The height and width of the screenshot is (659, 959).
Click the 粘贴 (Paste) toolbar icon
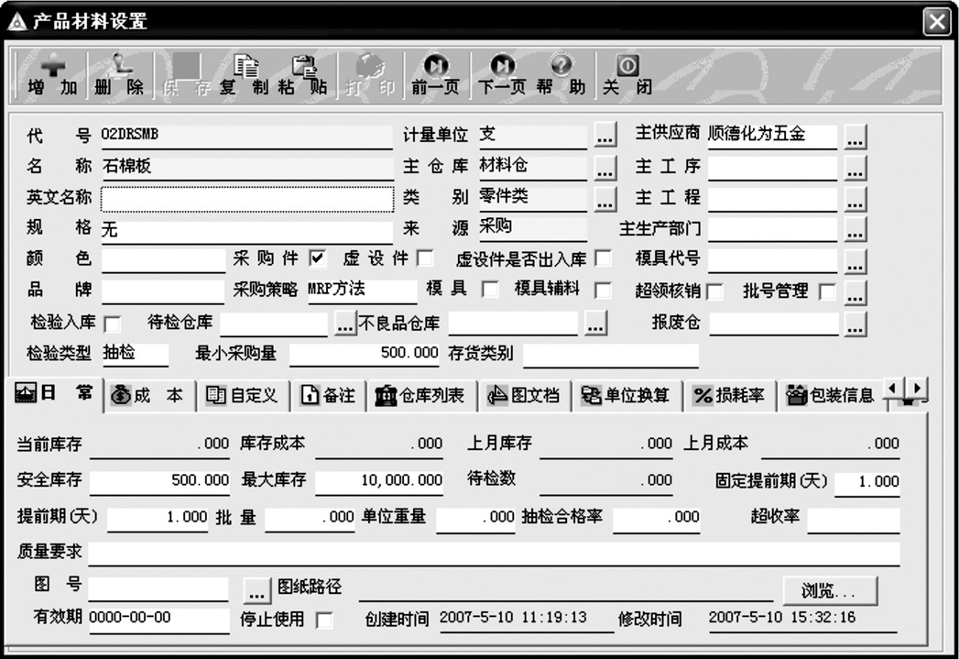[x=303, y=76]
